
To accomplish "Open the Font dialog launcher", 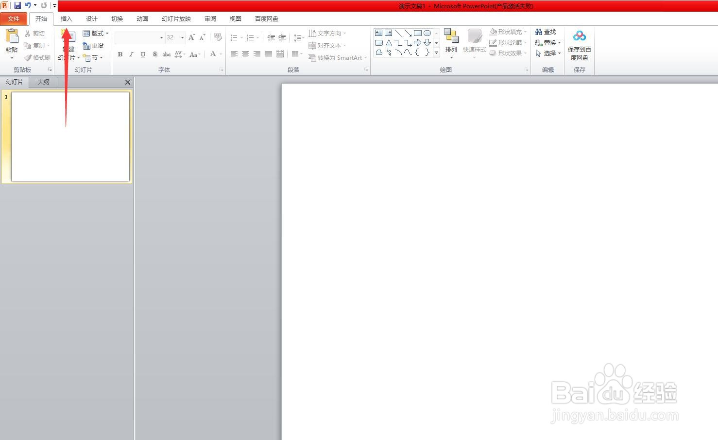I will [x=222, y=70].
